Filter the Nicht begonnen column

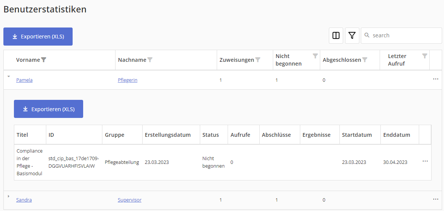[x=315, y=56]
